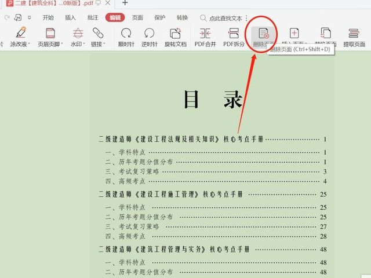
Task: Click 建设工程法规及相关知识 contents entry
Action: pos(212,139)
